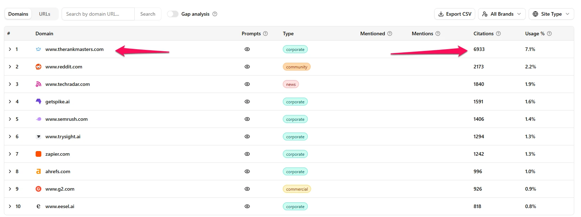The height and width of the screenshot is (217, 581).
Task: Open getspike.ai domain link
Action: (57, 102)
